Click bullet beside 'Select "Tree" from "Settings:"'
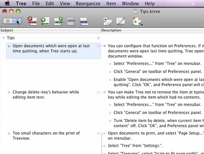 (x=104, y=146)
